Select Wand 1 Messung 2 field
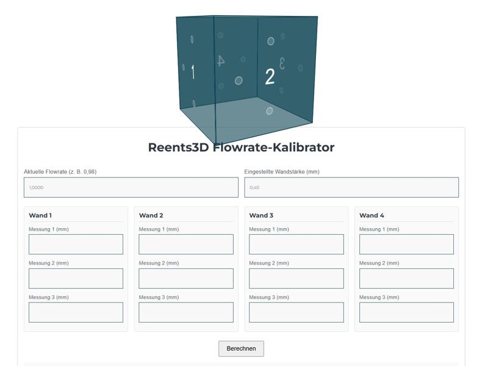Viewport: 488px width, 366px height. (x=76, y=279)
